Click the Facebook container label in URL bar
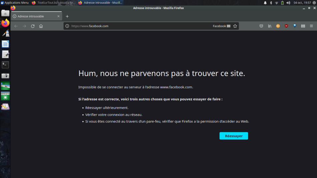This screenshot has height=178, width=317. coord(221,26)
